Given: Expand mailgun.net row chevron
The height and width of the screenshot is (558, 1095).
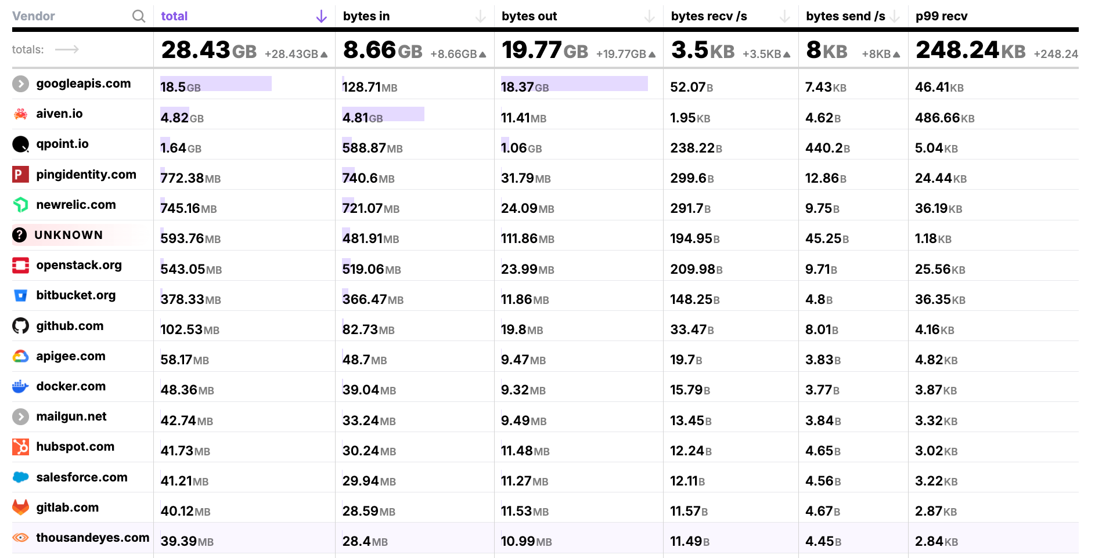Looking at the screenshot, I should 21,416.
